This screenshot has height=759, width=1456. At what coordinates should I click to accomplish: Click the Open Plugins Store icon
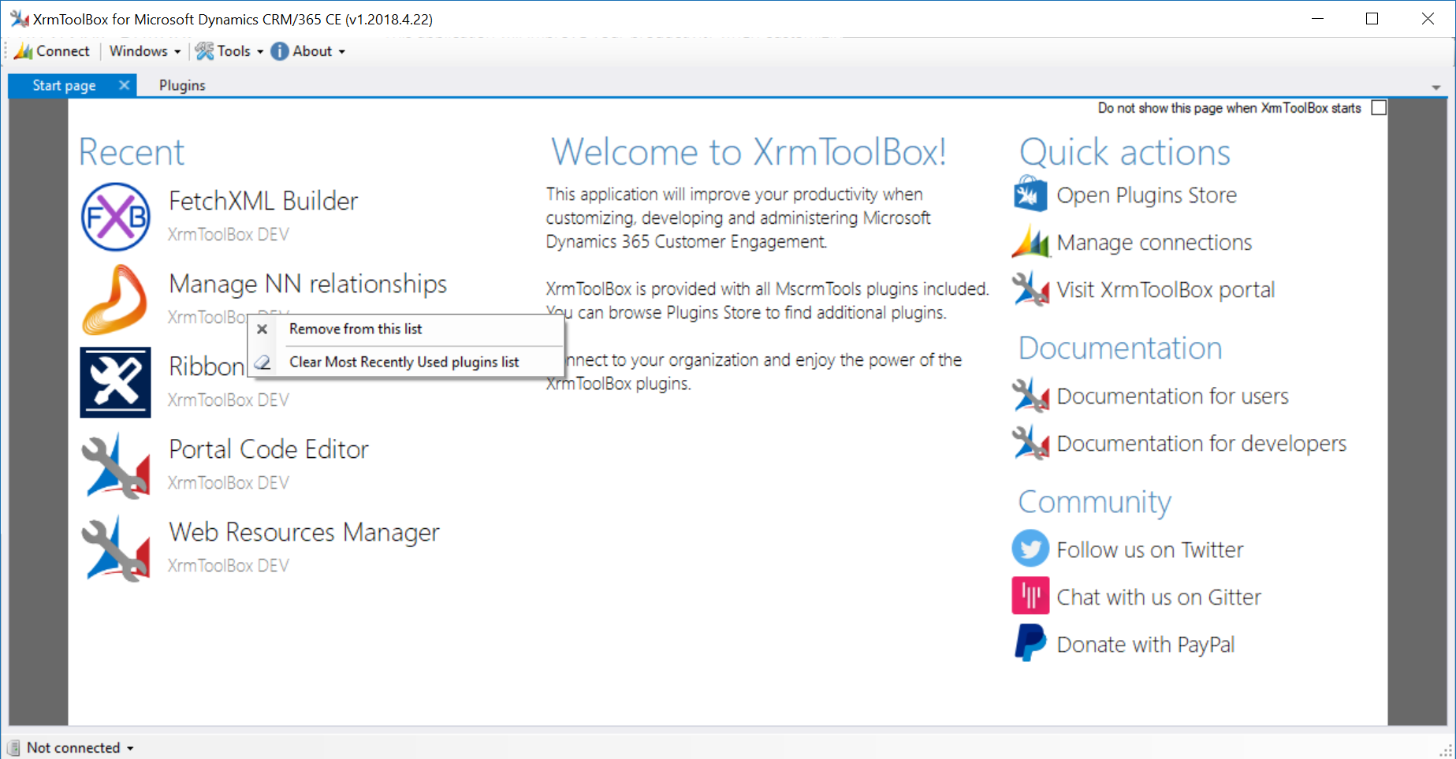pos(1030,195)
